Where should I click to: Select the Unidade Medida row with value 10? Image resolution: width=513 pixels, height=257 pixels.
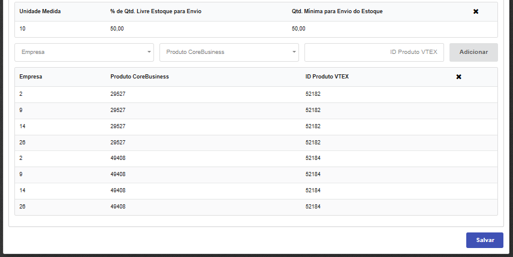256,29
